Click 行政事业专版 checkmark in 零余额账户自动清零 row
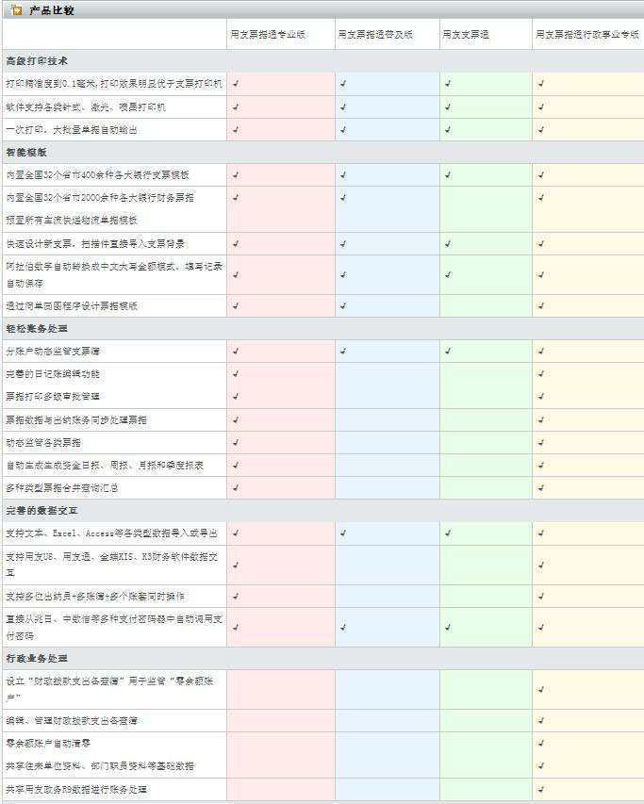Viewport: 644px width, 804px height. pyautogui.click(x=541, y=744)
